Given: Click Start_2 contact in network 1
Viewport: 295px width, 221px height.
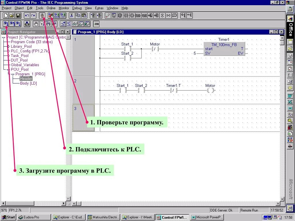Looking at the screenshot, I should point(127,58).
